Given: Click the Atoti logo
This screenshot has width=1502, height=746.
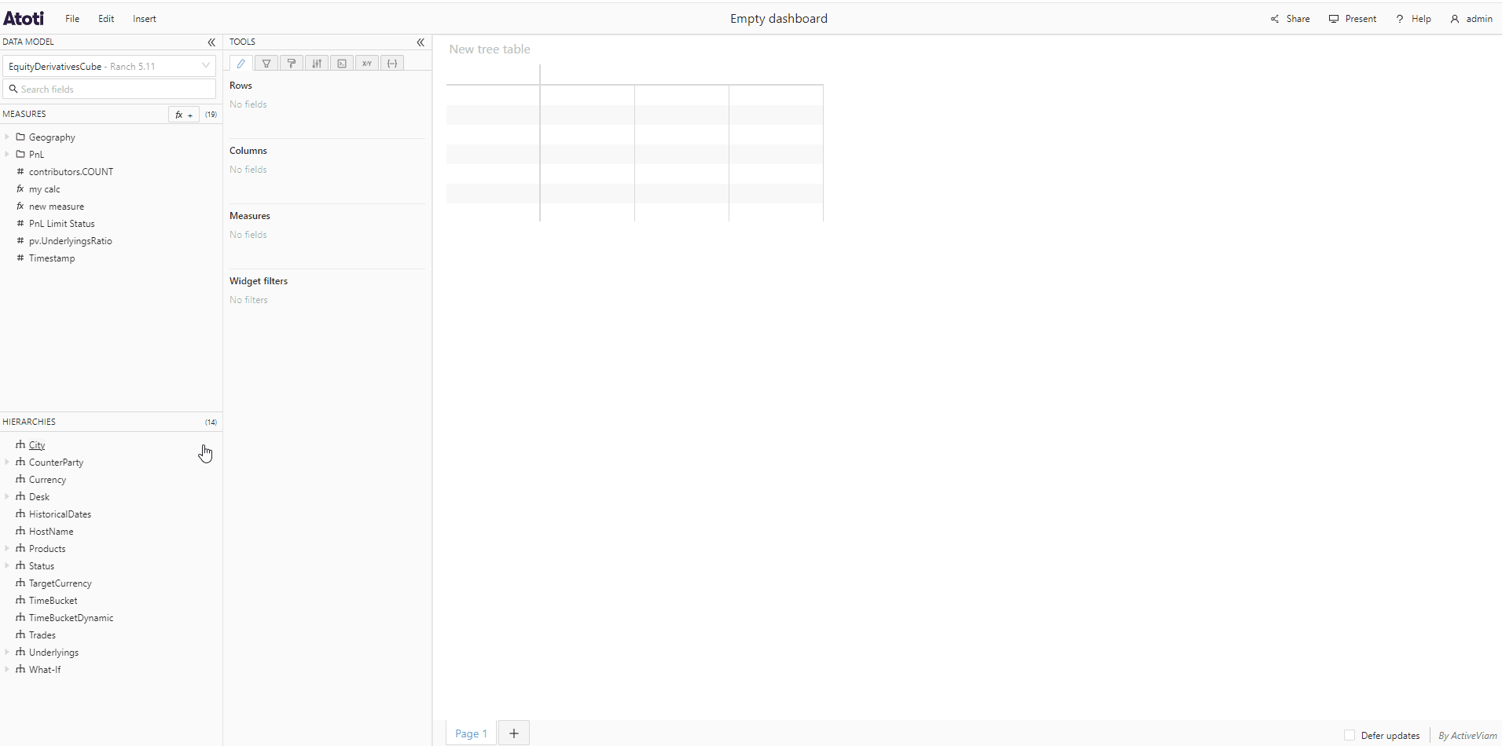Looking at the screenshot, I should [24, 18].
